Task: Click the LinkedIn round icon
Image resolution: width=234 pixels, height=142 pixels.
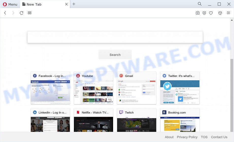Action: click(x=35, y=112)
